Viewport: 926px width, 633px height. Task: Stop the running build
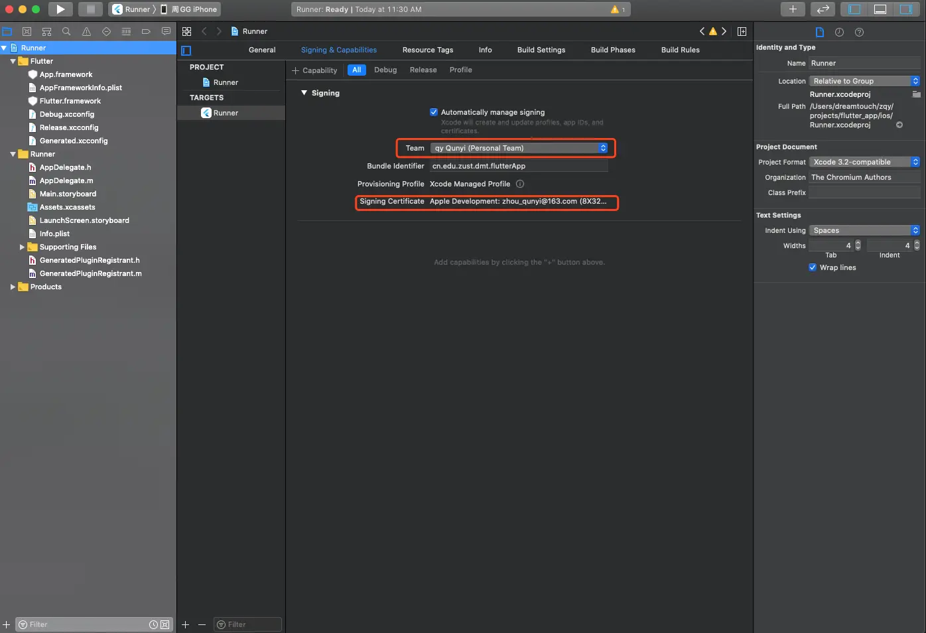coord(91,9)
